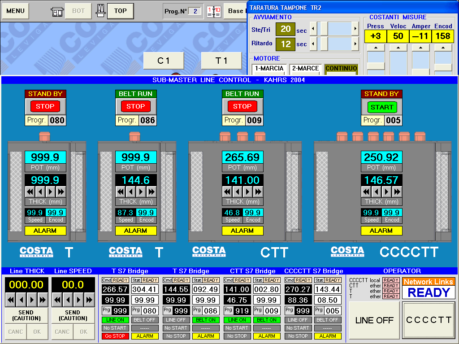Step thickness up on Progr. 080 machine

[x=50, y=192]
